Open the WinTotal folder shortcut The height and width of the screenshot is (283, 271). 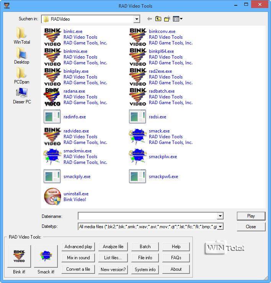(x=22, y=36)
